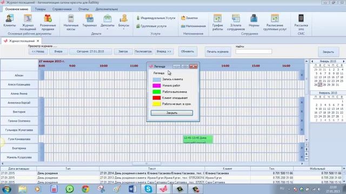Screen dimensions: 346x194
Task: Click the Мобильный column header
Action: [317, 169]
